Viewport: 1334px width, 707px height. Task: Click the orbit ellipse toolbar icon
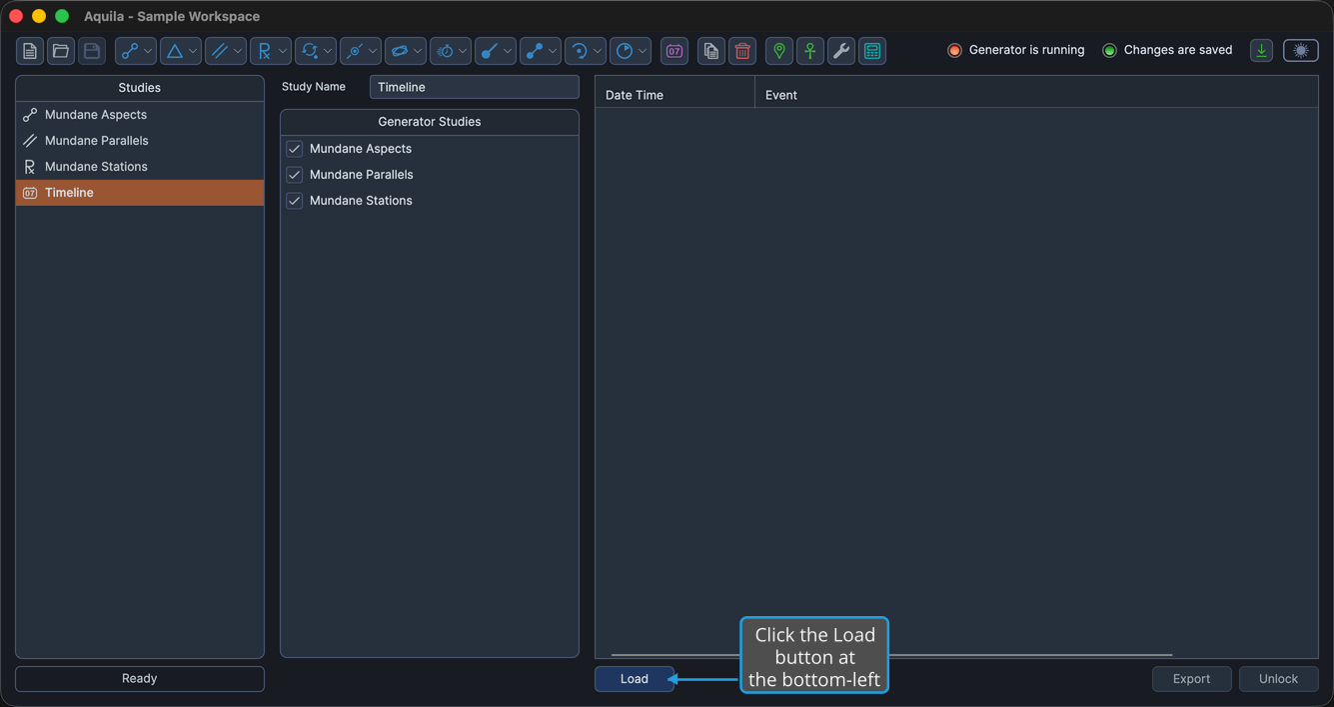[x=399, y=51]
